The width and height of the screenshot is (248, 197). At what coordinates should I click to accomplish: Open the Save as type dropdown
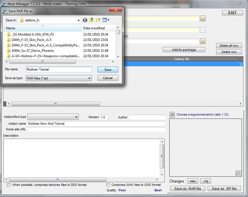89,78
